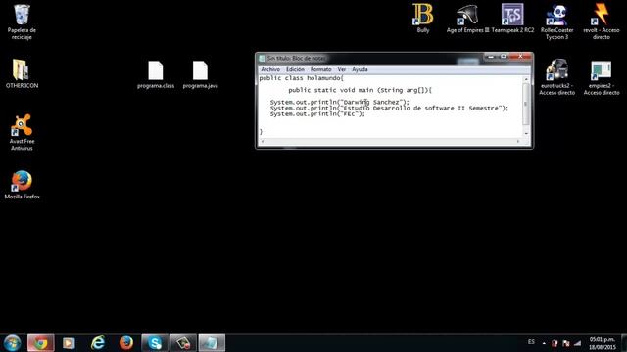The height and width of the screenshot is (352, 627).
Task: Open the Ver menu
Action: pyautogui.click(x=342, y=69)
